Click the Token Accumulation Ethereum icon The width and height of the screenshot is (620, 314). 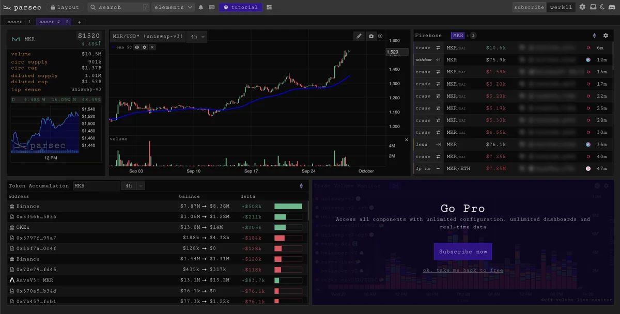click(x=301, y=186)
